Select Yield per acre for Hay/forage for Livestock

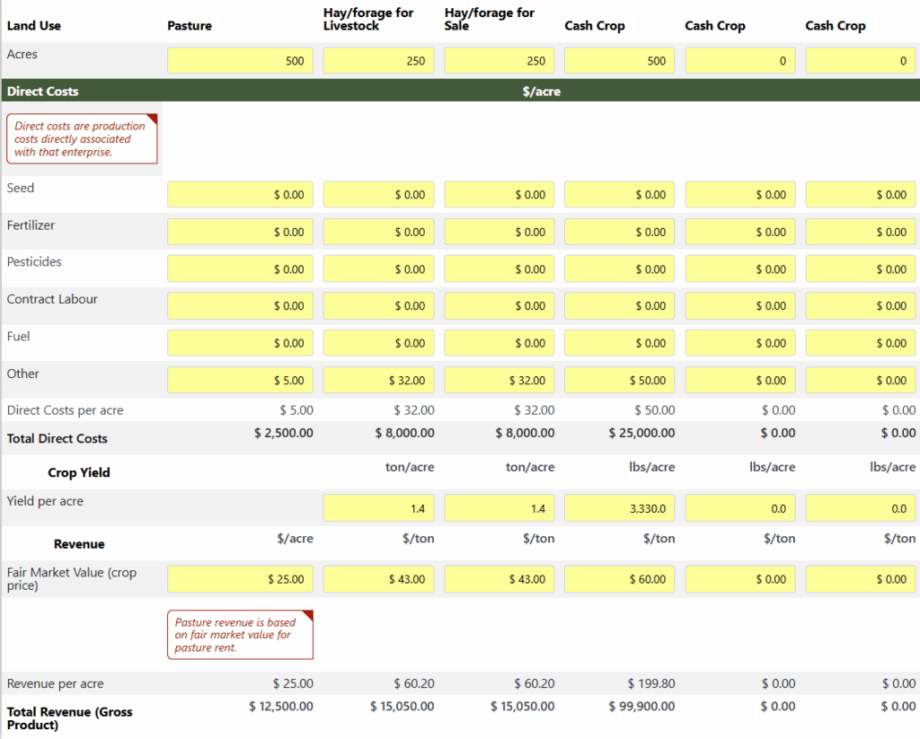tap(378, 509)
